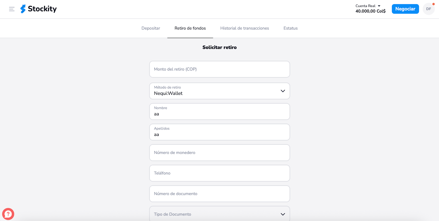Switch to the Depositar tab
439x221 pixels.
pos(151,28)
